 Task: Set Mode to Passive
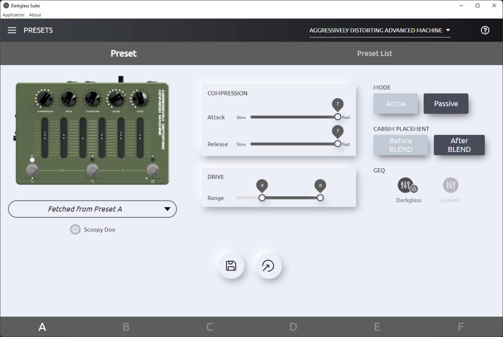tap(446, 104)
